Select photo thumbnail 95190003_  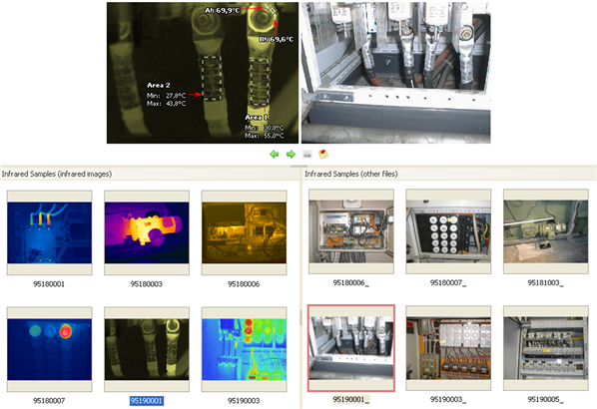click(x=448, y=348)
